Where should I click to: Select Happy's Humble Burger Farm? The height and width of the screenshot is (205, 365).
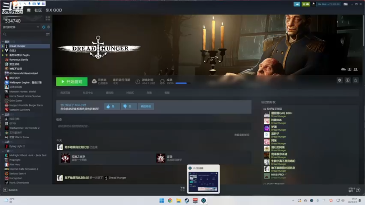pos(26,105)
